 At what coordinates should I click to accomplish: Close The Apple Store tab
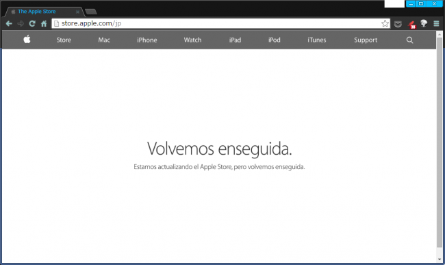click(77, 12)
